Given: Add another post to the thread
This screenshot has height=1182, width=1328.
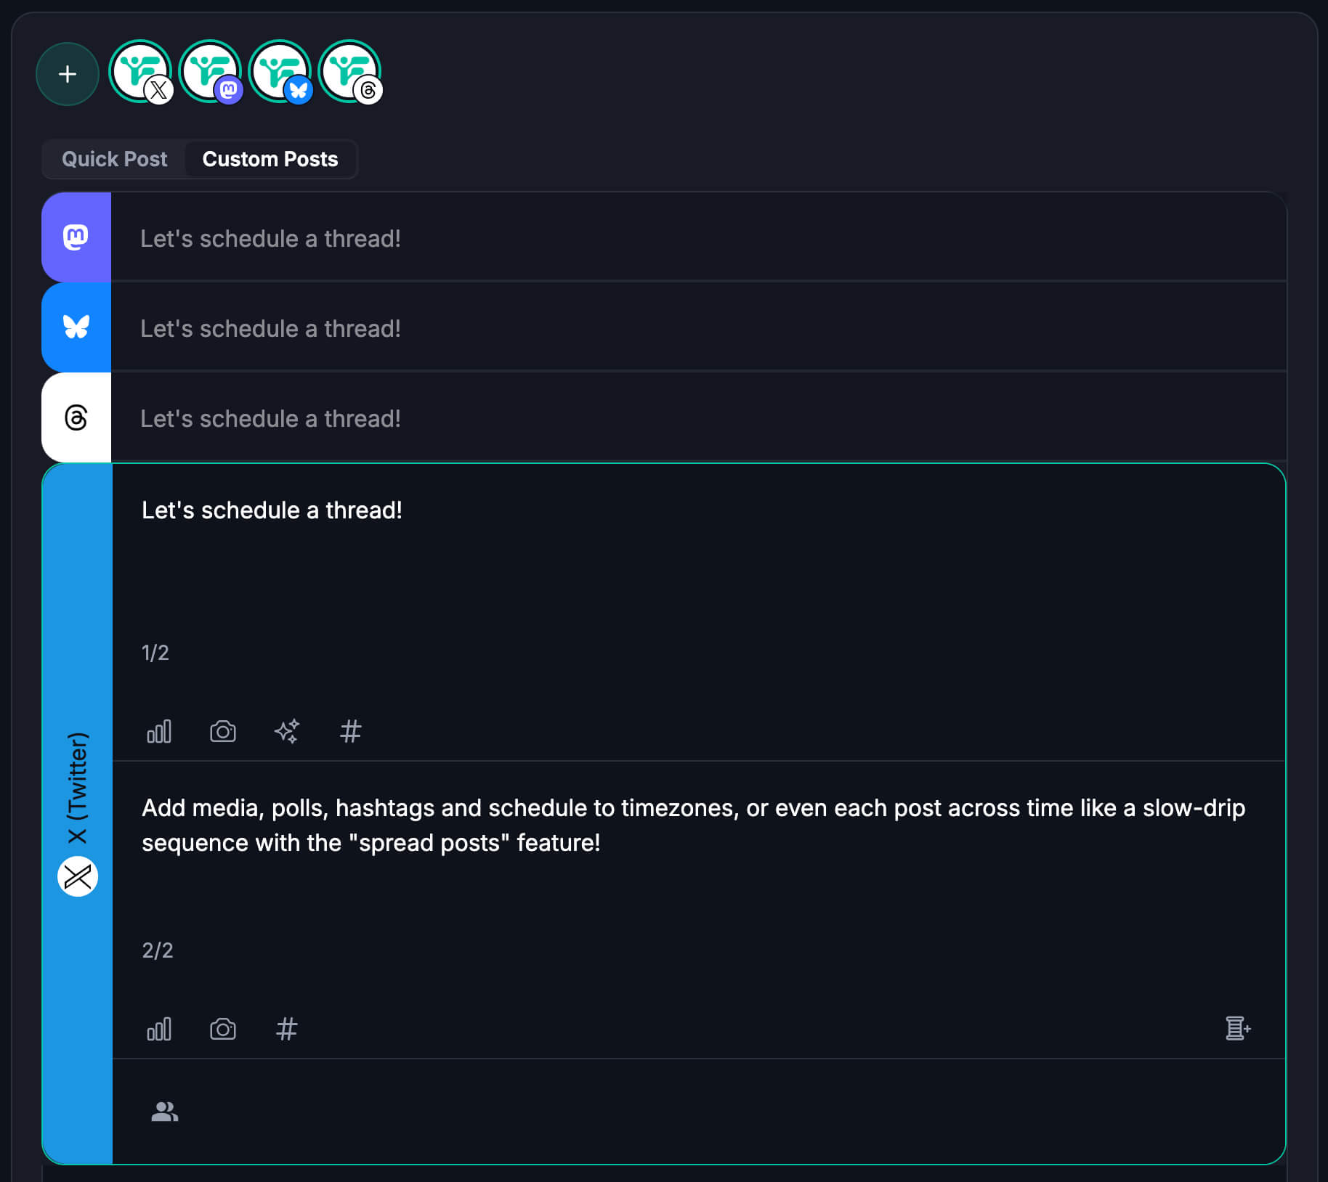Looking at the screenshot, I should tap(1238, 1028).
